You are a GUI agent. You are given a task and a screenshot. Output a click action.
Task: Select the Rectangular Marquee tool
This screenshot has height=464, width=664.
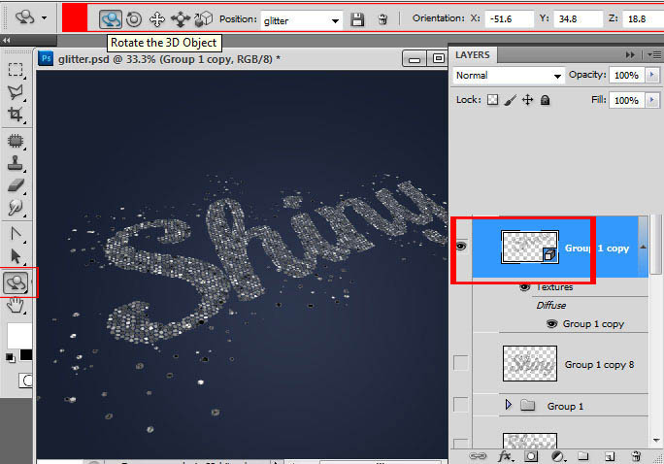click(16, 69)
